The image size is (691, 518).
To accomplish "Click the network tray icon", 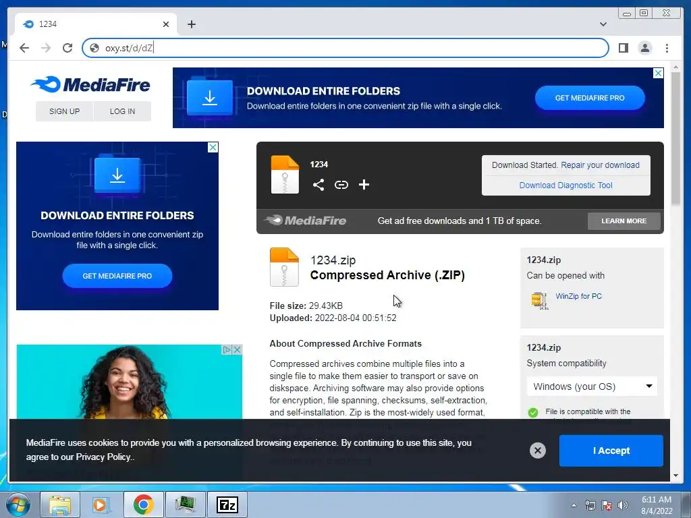I will tap(590, 505).
